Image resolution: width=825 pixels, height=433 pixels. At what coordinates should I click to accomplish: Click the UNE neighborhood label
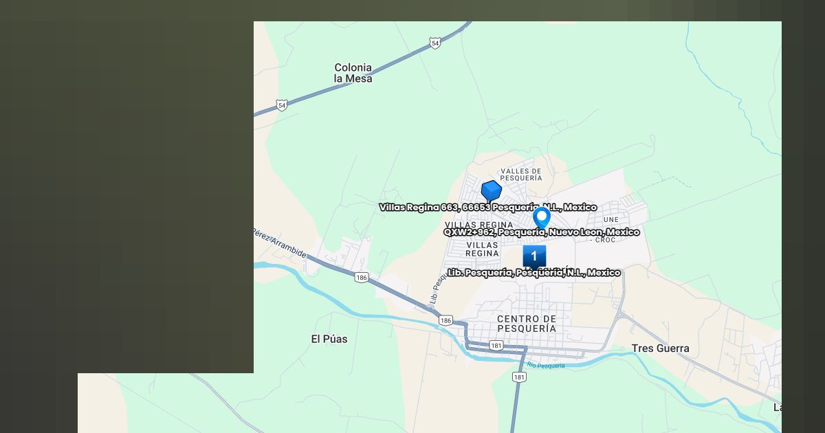point(610,219)
